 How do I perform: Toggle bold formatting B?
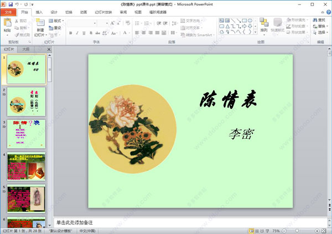pyautogui.click(x=71, y=33)
